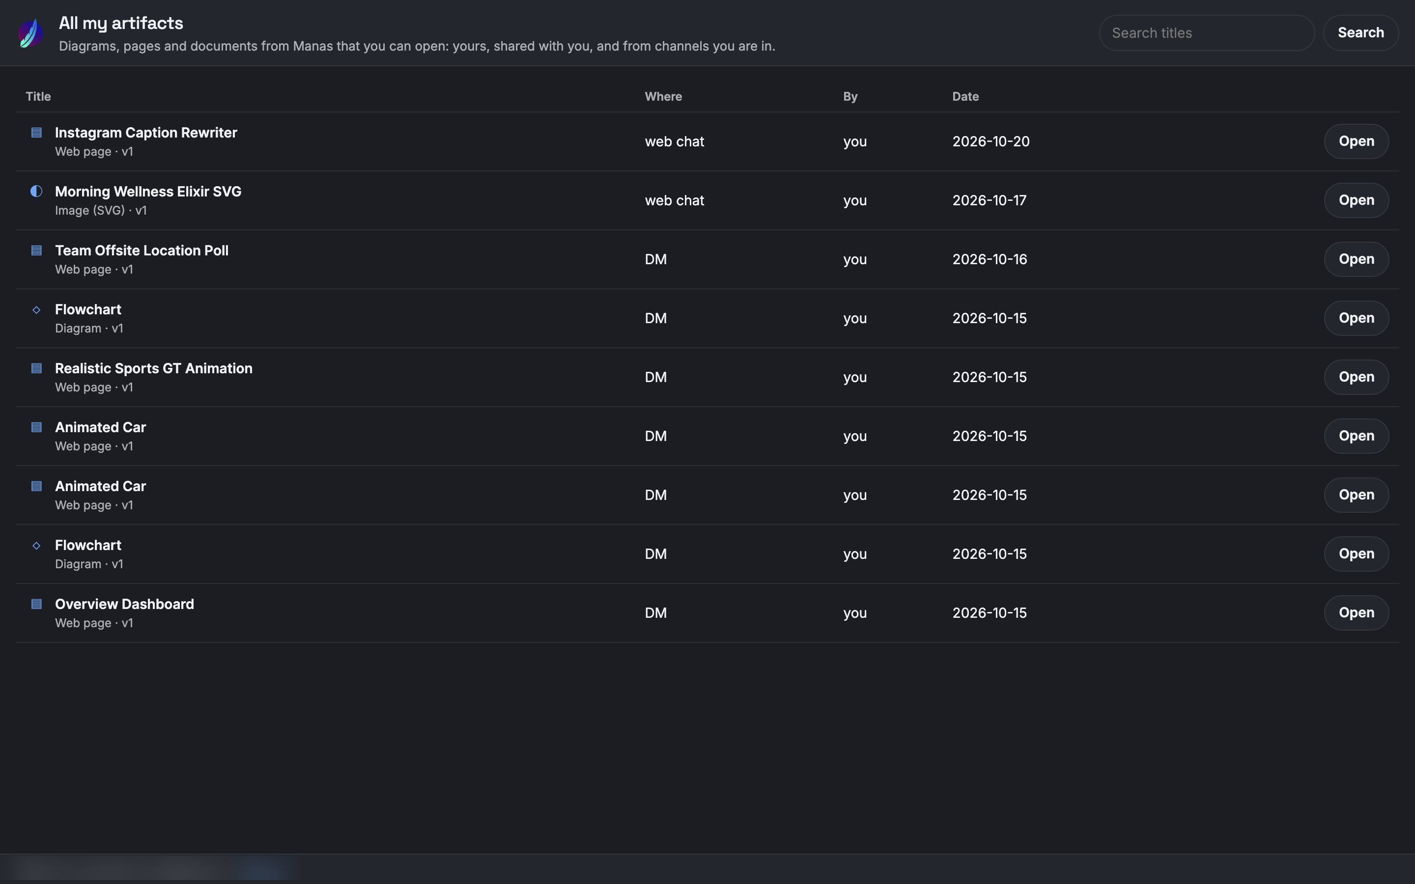Open the Team Offsite Location Poll artifact
Image resolution: width=1415 pixels, height=884 pixels.
pos(1356,260)
